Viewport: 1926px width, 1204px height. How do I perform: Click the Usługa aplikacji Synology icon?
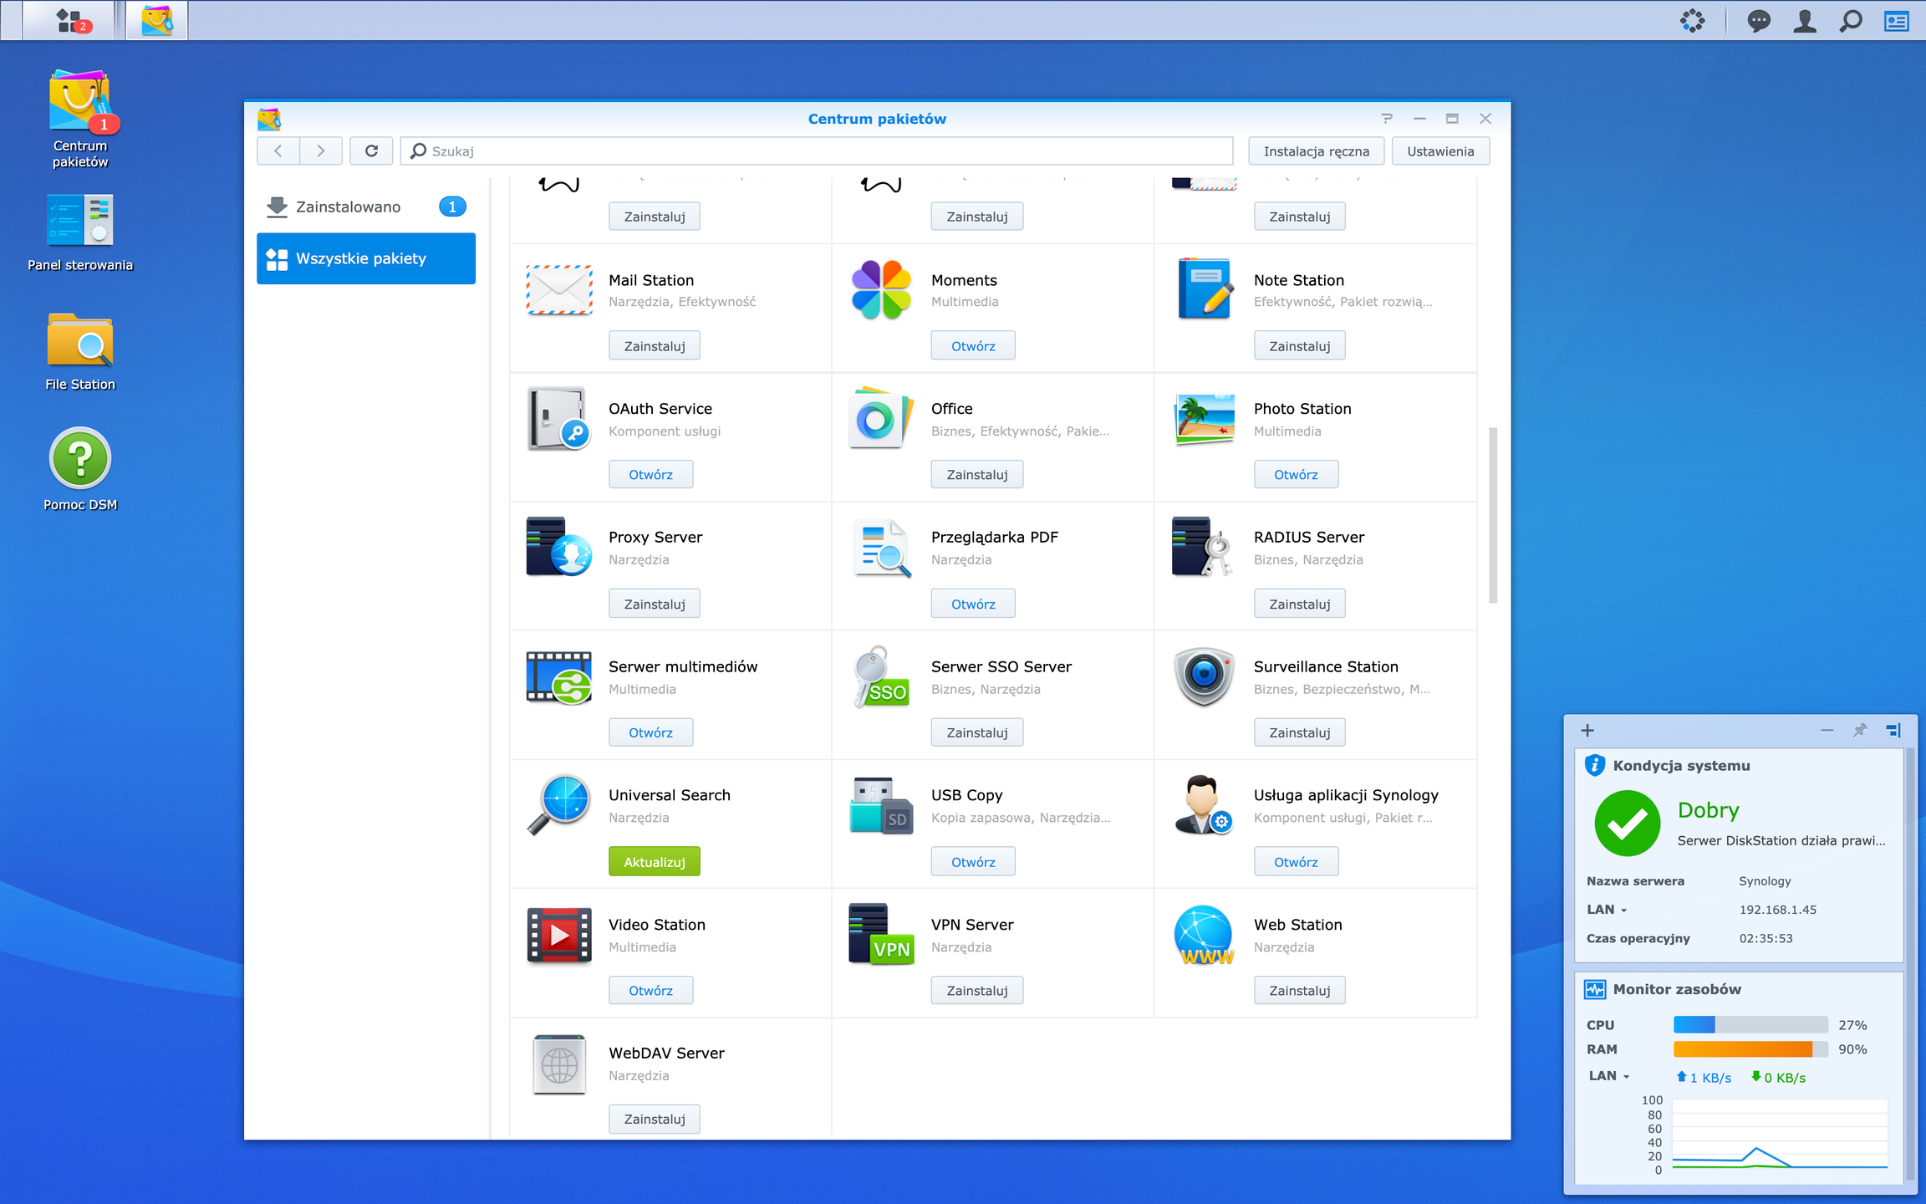(x=1204, y=805)
